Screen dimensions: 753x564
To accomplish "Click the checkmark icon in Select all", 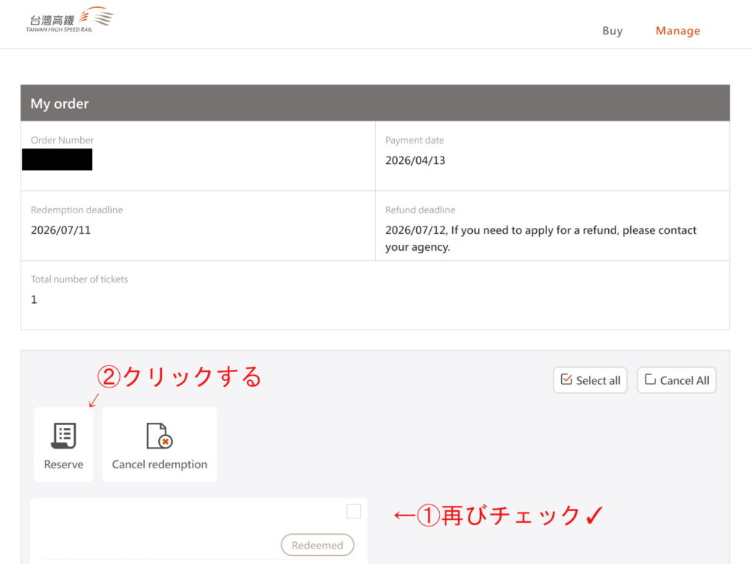I will pos(566,379).
